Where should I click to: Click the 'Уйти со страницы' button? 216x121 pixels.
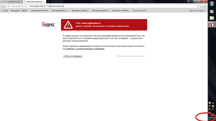(73, 56)
